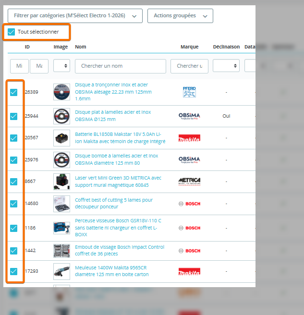Screen dimensions: 304x315
Task: Open Disque plat à lamelles product link
Action: 113,116
